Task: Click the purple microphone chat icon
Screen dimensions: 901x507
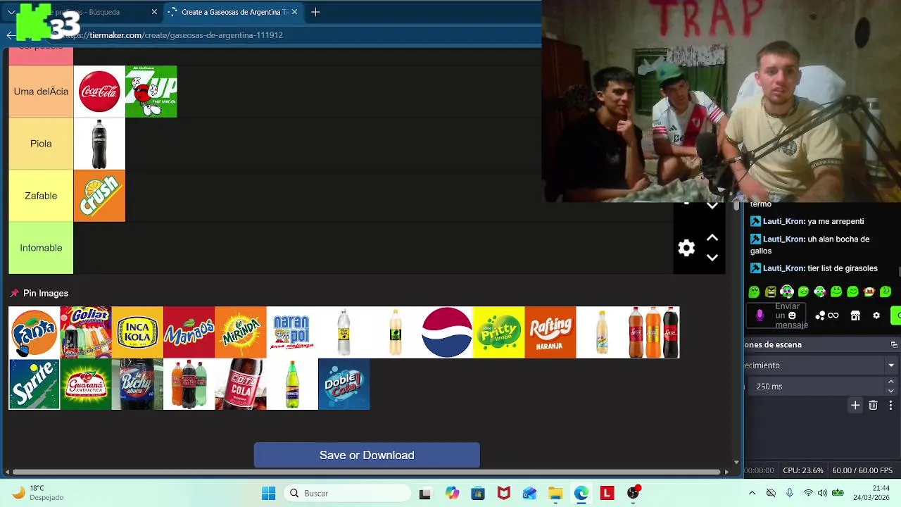Action: 760,315
